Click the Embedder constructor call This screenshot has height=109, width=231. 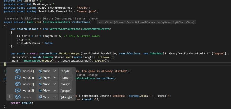pyautogui.click(x=156, y=53)
